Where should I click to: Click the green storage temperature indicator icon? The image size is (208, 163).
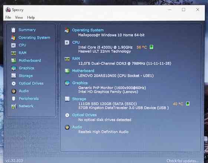pos(188,104)
